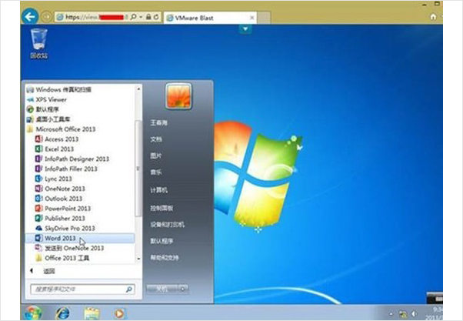
Task: Click the browser Home icon
Action: pos(433,17)
